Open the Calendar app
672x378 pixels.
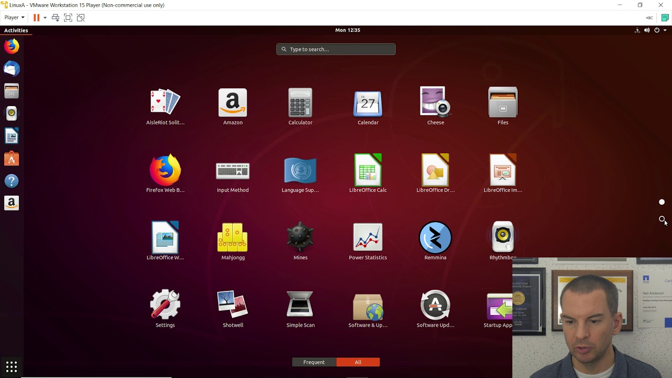367,107
